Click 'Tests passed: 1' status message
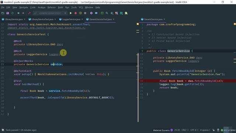 click(x=21, y=130)
